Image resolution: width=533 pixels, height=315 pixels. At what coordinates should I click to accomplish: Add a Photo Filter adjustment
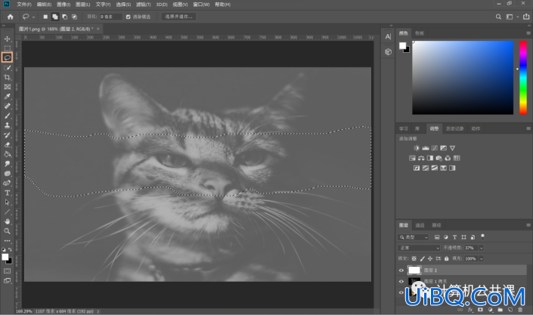tap(438, 158)
